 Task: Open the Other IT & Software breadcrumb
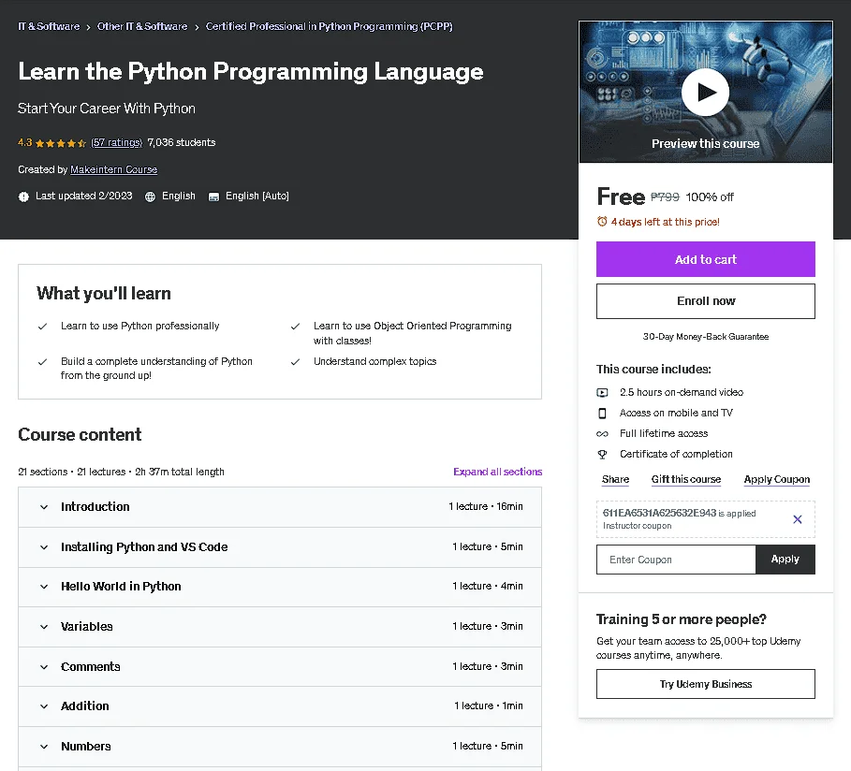142,26
